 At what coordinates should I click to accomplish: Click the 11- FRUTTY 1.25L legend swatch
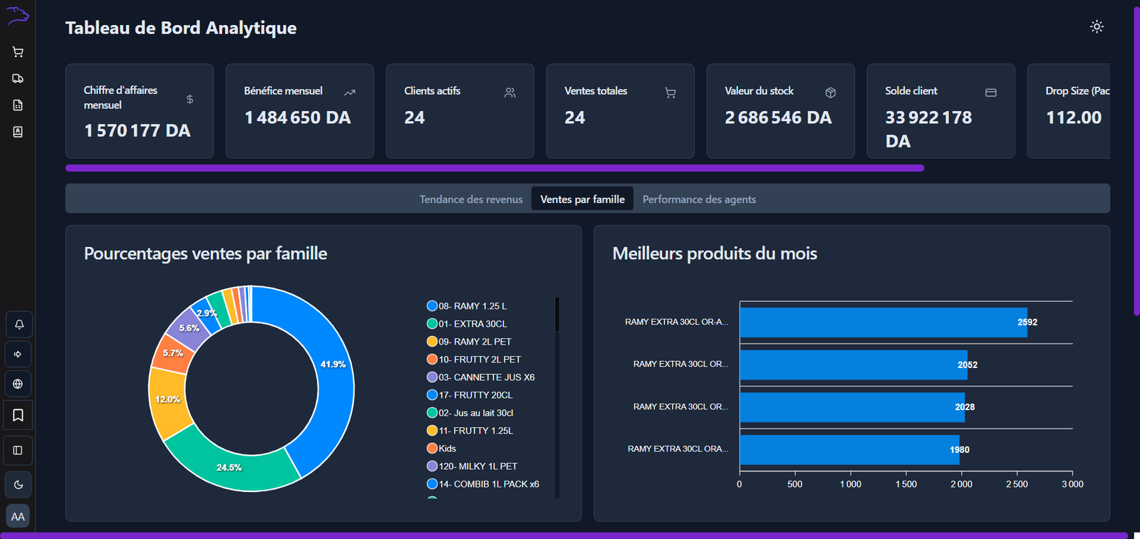click(432, 430)
